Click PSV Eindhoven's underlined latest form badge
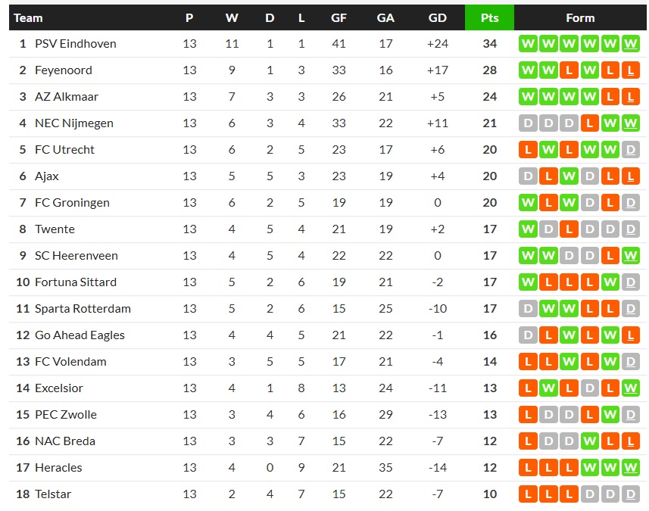Viewport: 649px width, 511px height. [x=630, y=44]
